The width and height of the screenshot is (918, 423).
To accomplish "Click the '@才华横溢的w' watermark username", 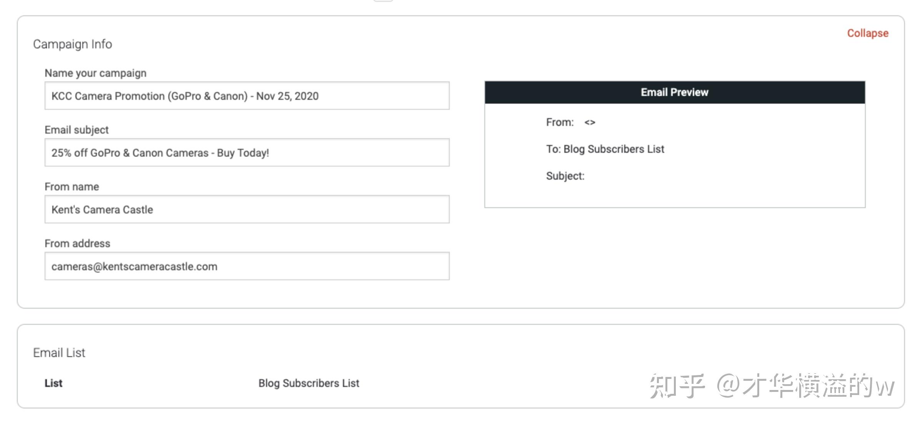I will click(x=805, y=385).
